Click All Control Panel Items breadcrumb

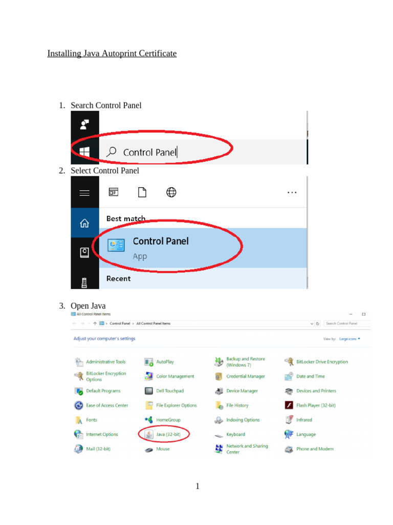click(154, 324)
